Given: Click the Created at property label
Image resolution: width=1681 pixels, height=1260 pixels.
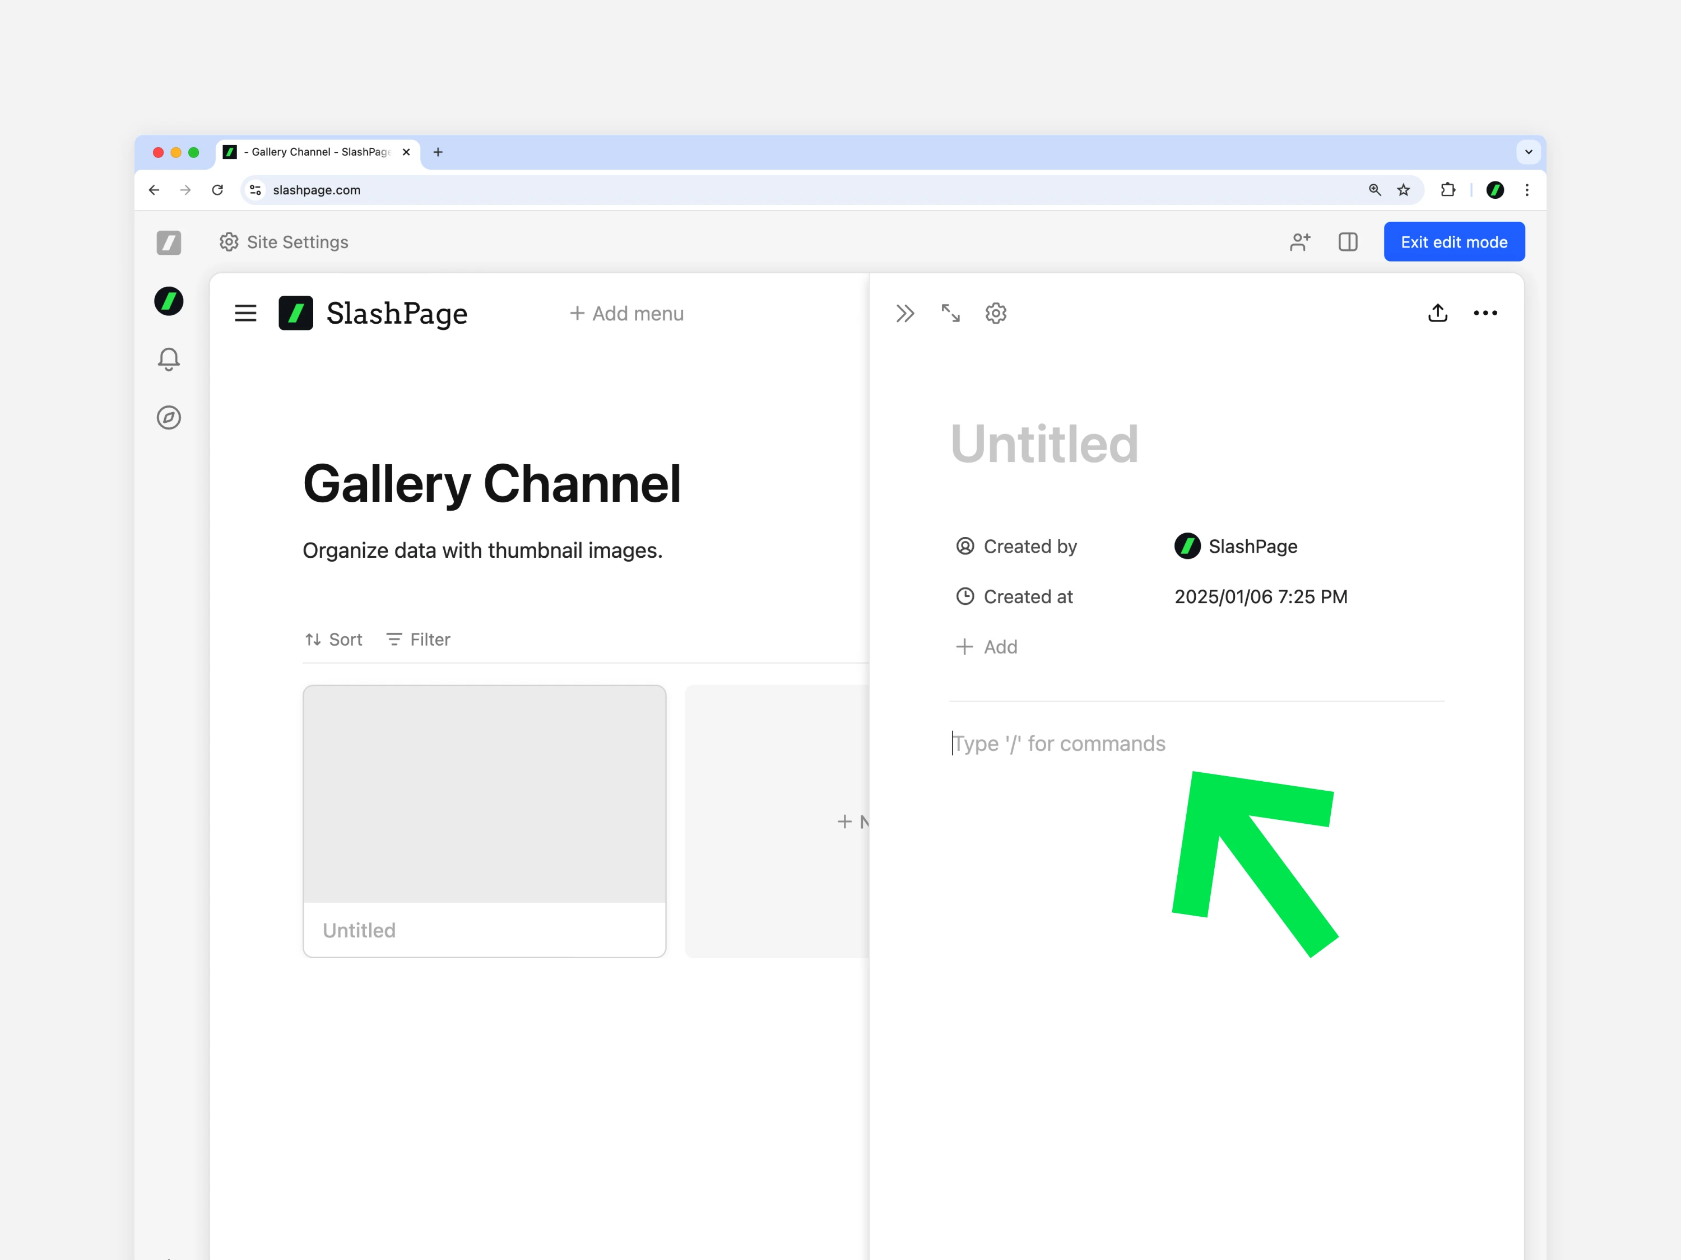Looking at the screenshot, I should [1014, 596].
